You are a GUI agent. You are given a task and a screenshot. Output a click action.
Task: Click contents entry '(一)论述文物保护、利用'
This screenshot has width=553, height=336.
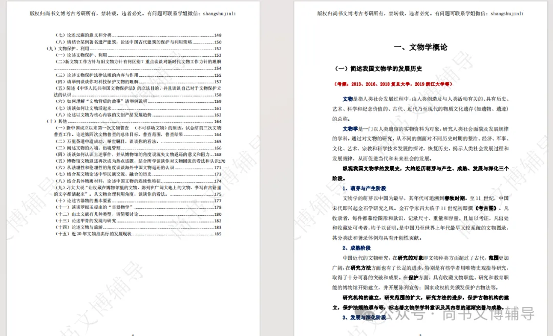(x=138, y=55)
